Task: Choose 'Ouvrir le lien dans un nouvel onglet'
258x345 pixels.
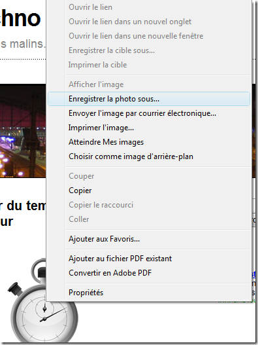Action: (149, 22)
